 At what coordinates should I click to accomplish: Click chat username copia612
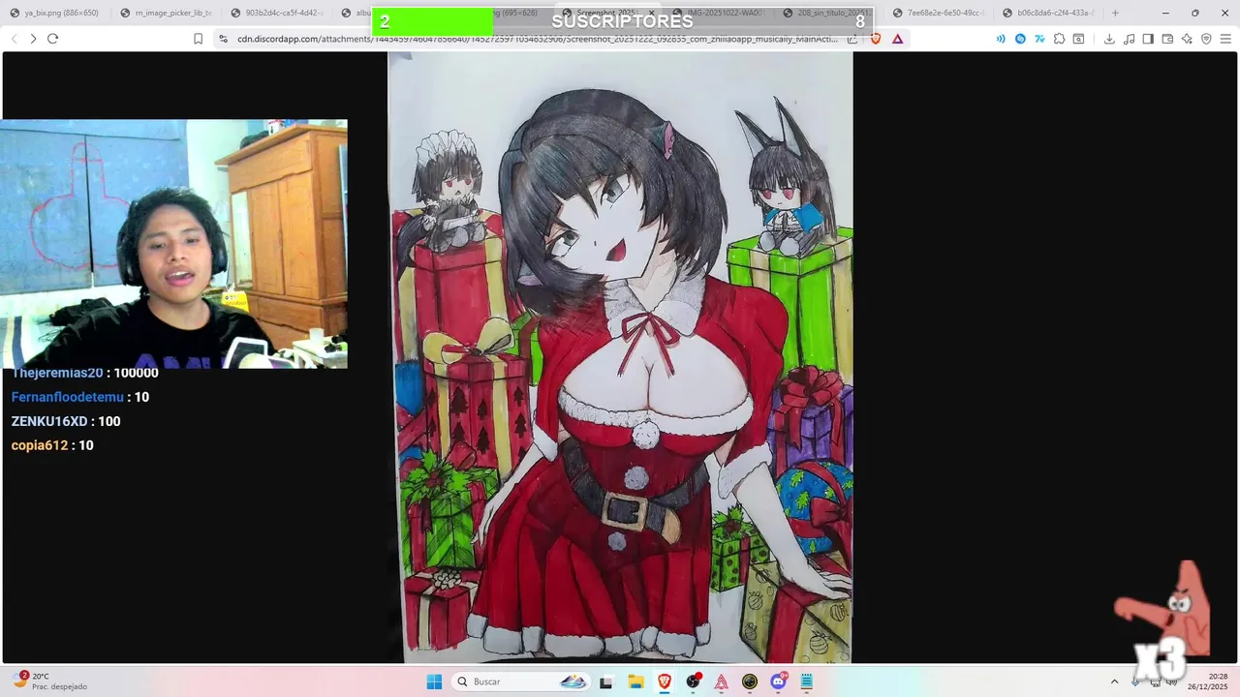(x=40, y=445)
